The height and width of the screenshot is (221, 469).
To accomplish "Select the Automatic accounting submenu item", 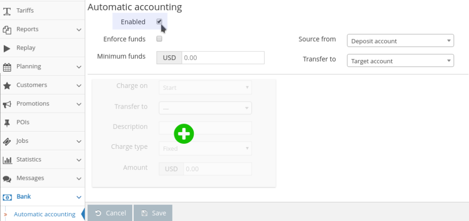I will (x=45, y=214).
